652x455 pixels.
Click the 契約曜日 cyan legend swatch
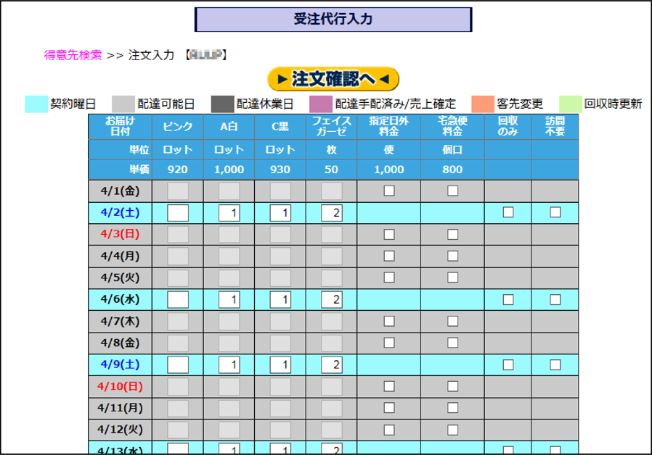point(34,102)
